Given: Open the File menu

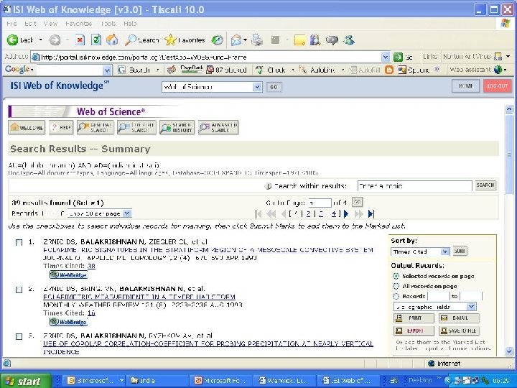Looking at the screenshot, I should 11,24.
